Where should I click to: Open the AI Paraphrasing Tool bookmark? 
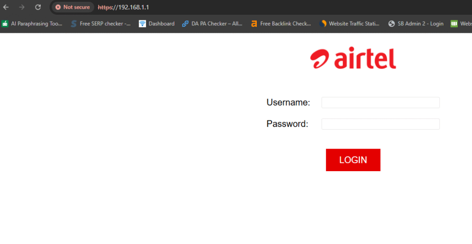pyautogui.click(x=32, y=24)
